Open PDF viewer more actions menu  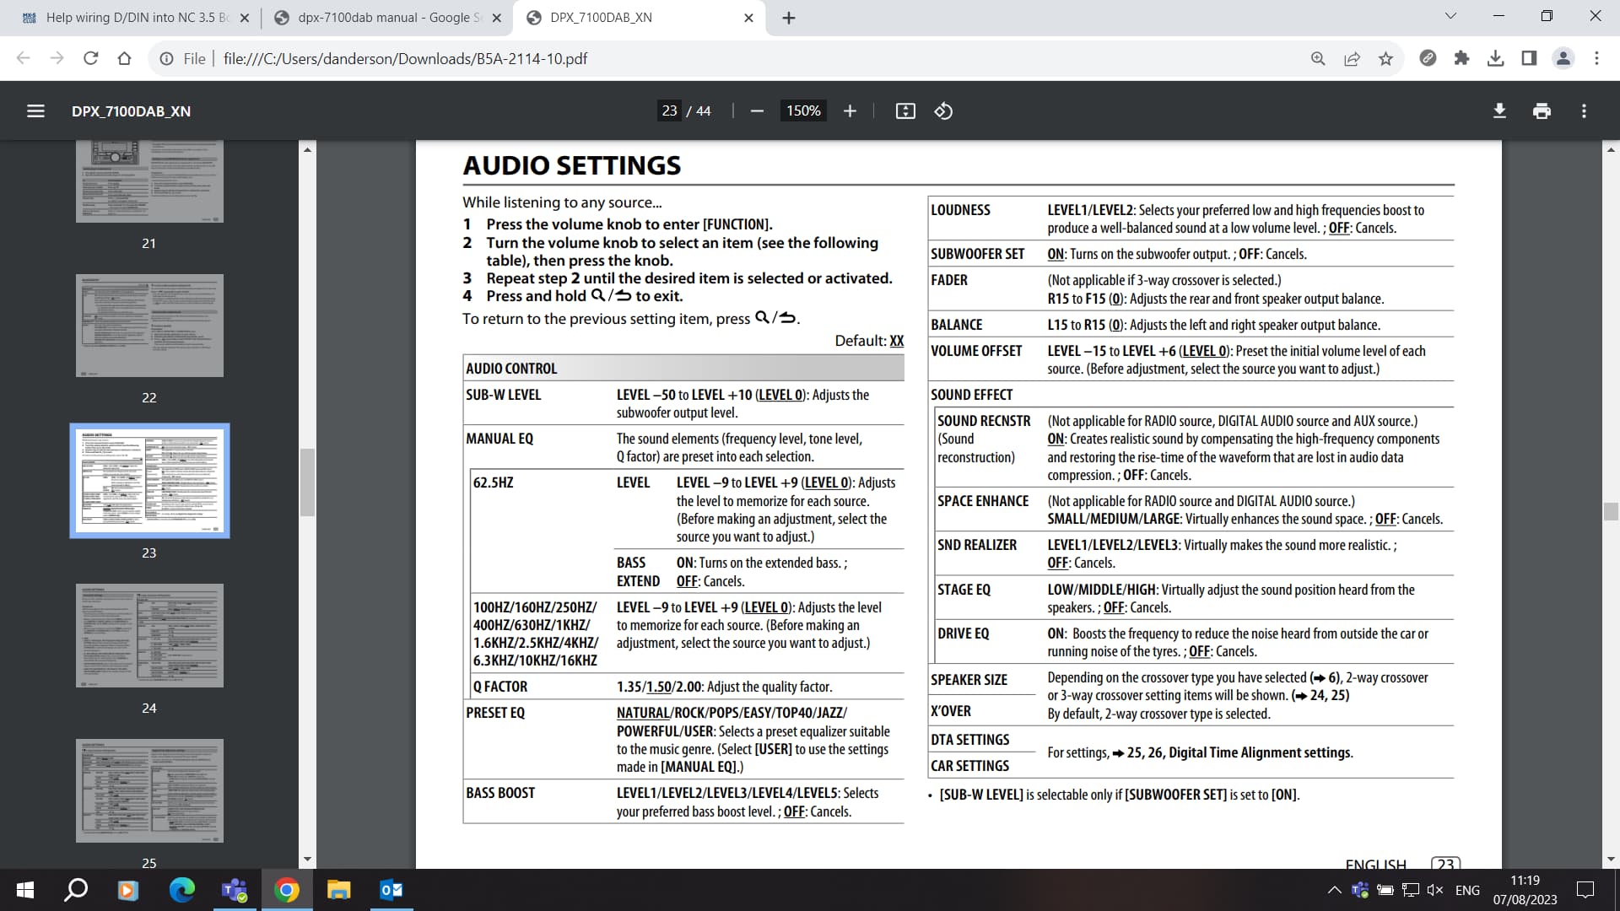(1584, 111)
